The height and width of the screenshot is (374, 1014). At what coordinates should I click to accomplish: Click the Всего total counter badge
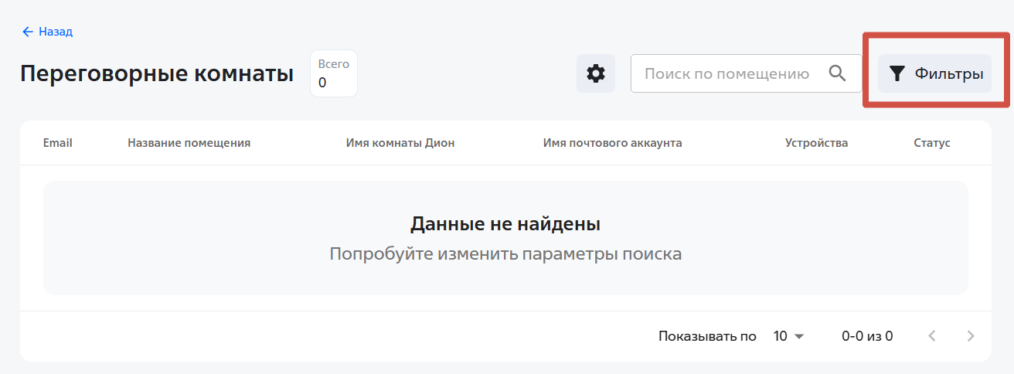point(334,73)
